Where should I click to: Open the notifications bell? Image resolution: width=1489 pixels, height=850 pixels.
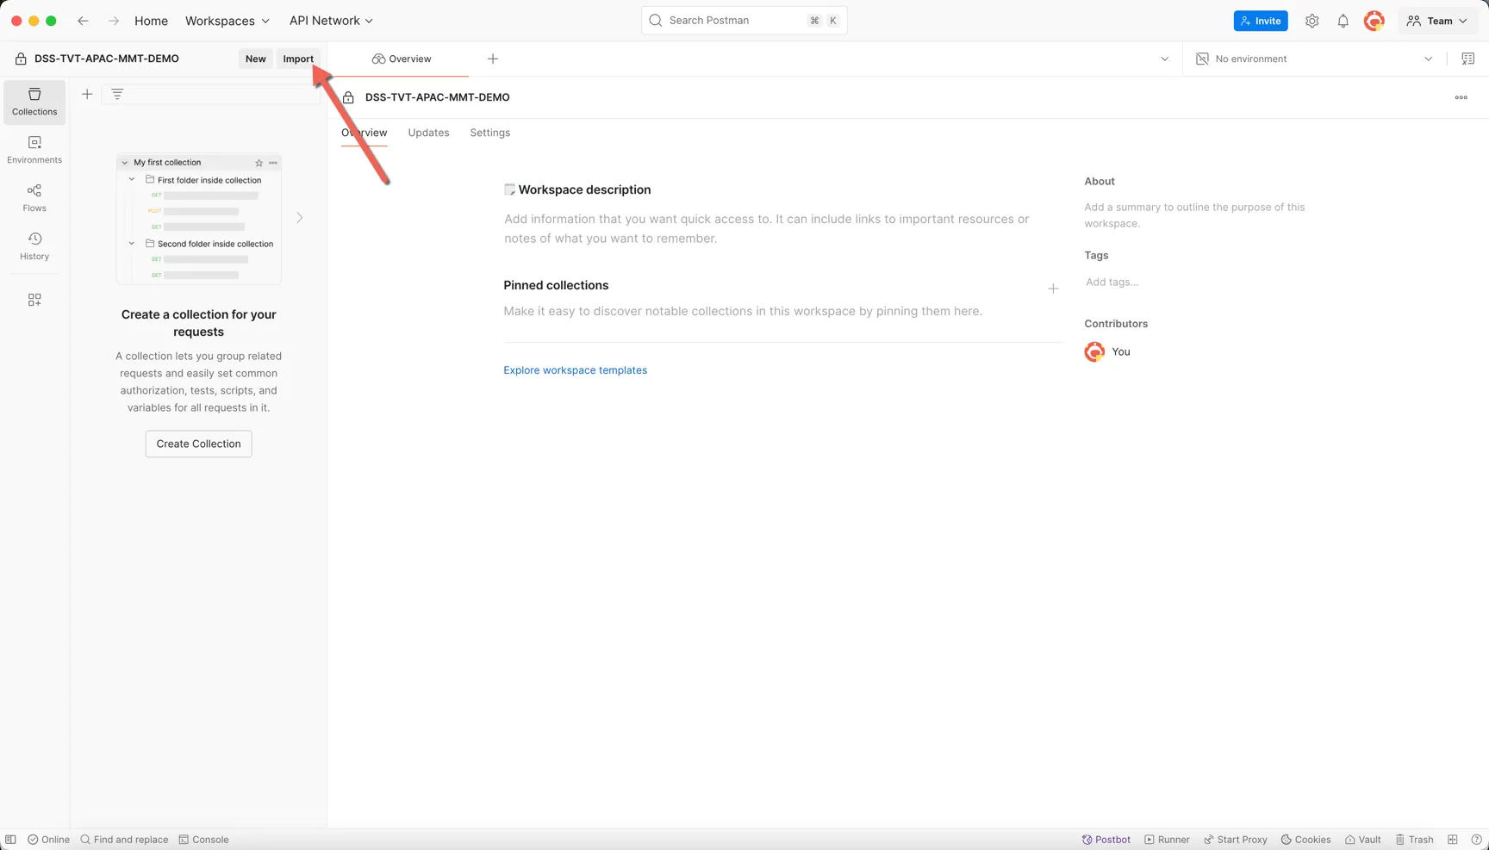click(1343, 21)
